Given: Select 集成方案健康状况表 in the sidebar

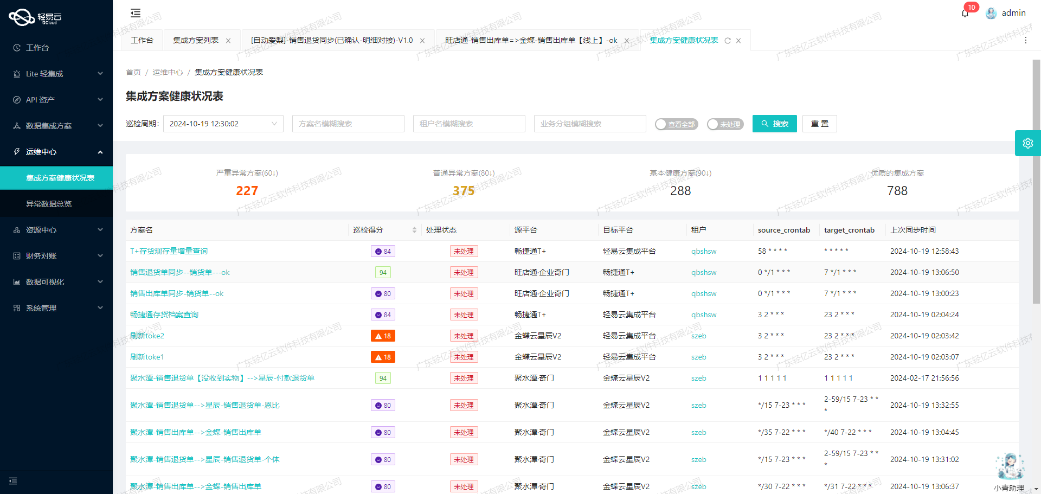Looking at the screenshot, I should click(x=56, y=178).
